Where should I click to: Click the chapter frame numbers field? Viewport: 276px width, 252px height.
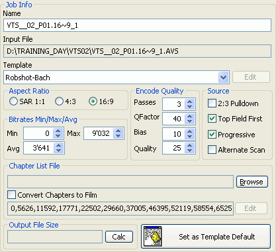tap(120, 208)
